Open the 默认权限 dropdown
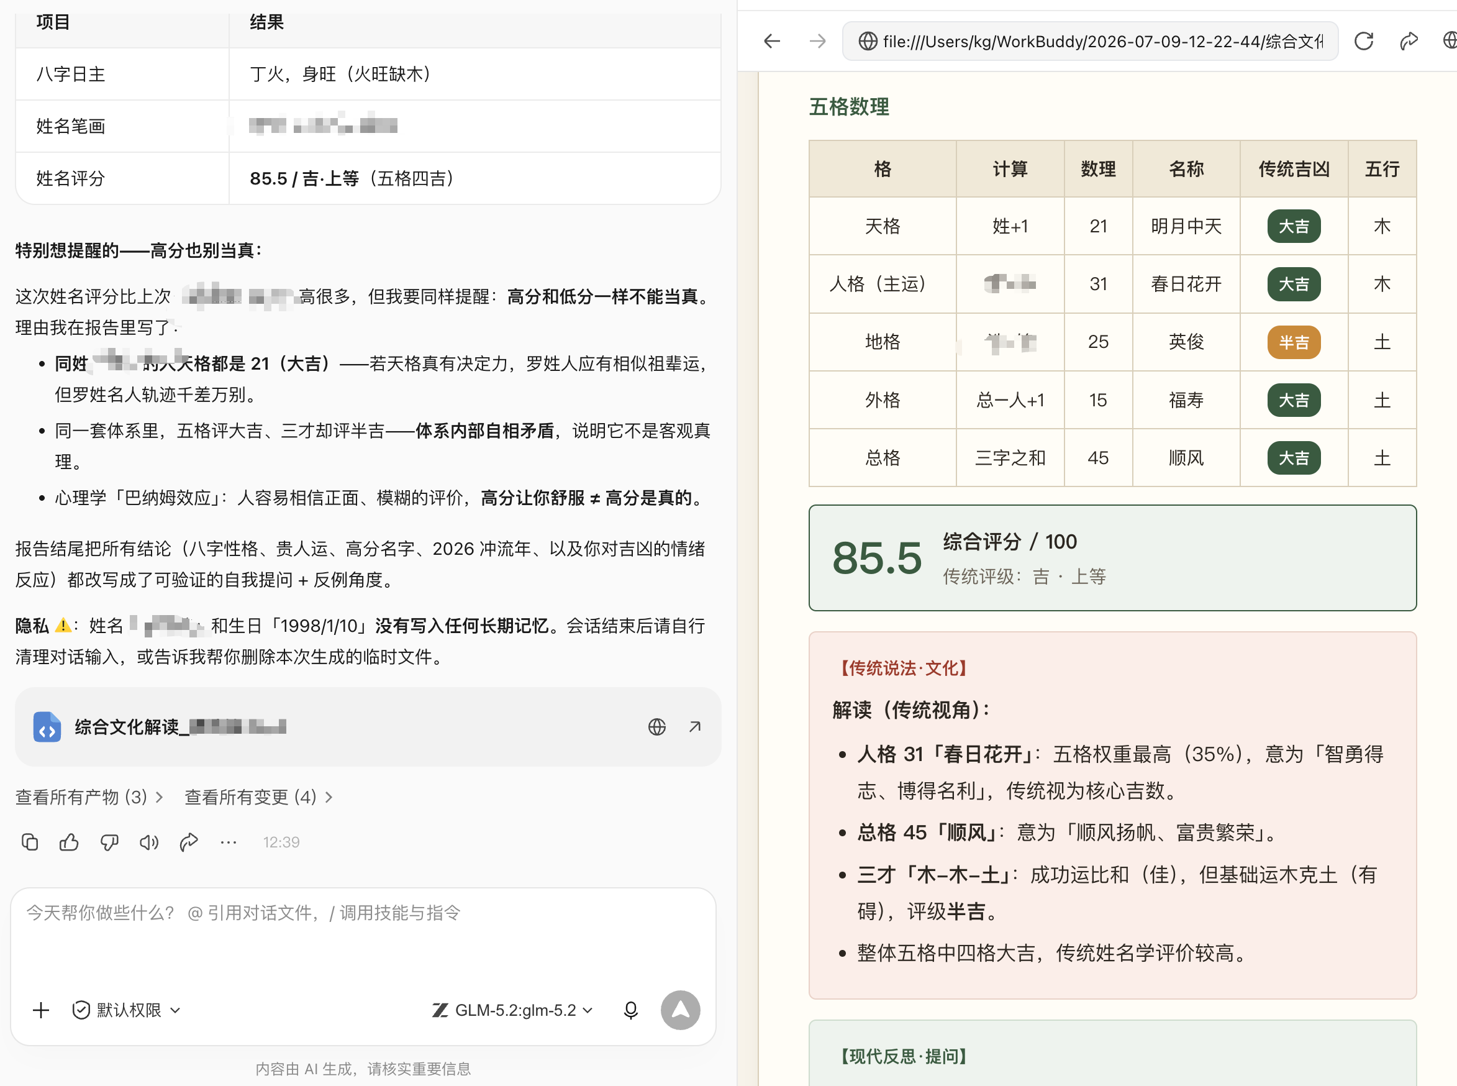The width and height of the screenshot is (1457, 1086). tap(126, 1010)
